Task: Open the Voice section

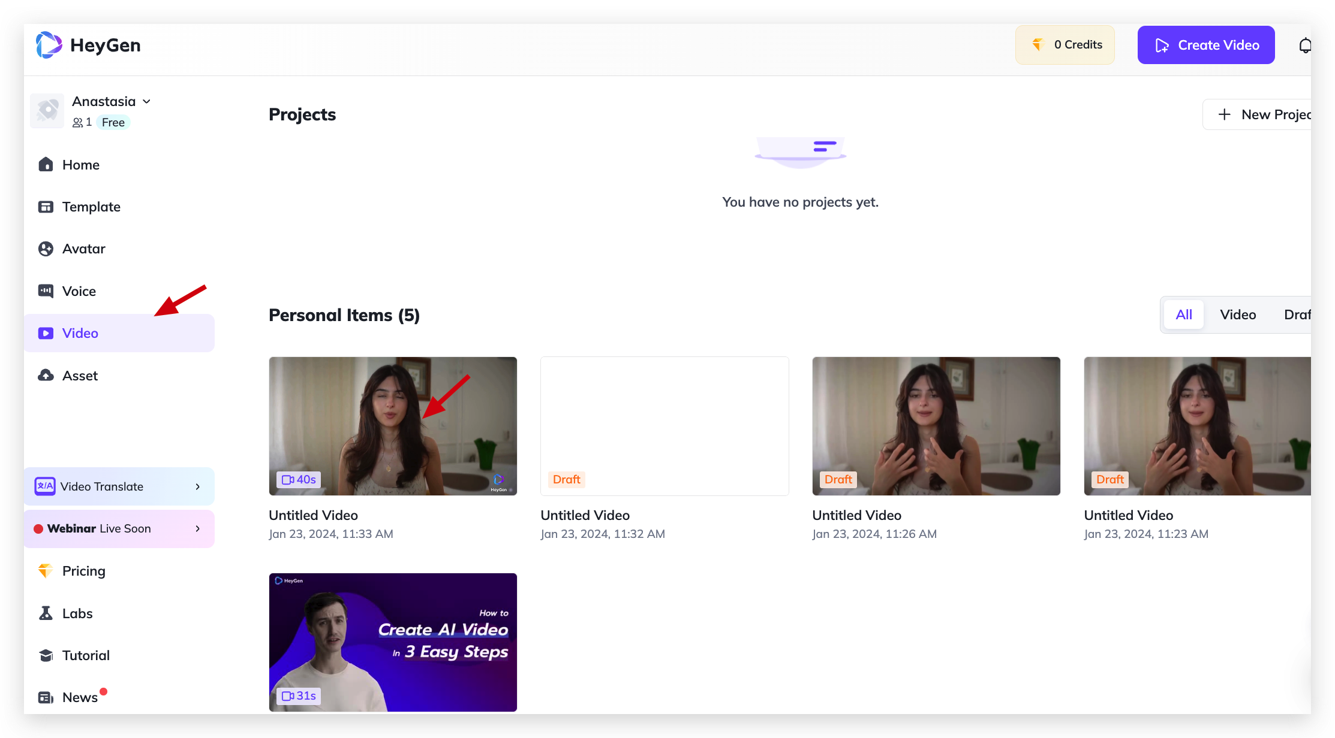Action: pos(79,291)
